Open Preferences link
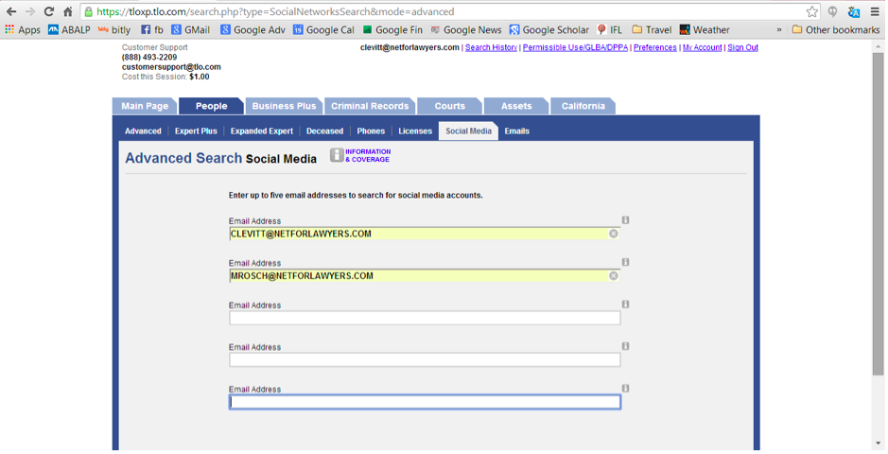 tap(654, 47)
